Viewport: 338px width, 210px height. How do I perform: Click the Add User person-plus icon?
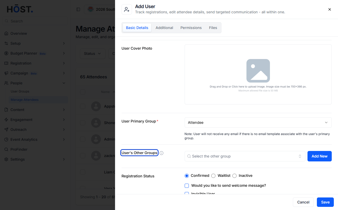pyautogui.click(x=127, y=9)
